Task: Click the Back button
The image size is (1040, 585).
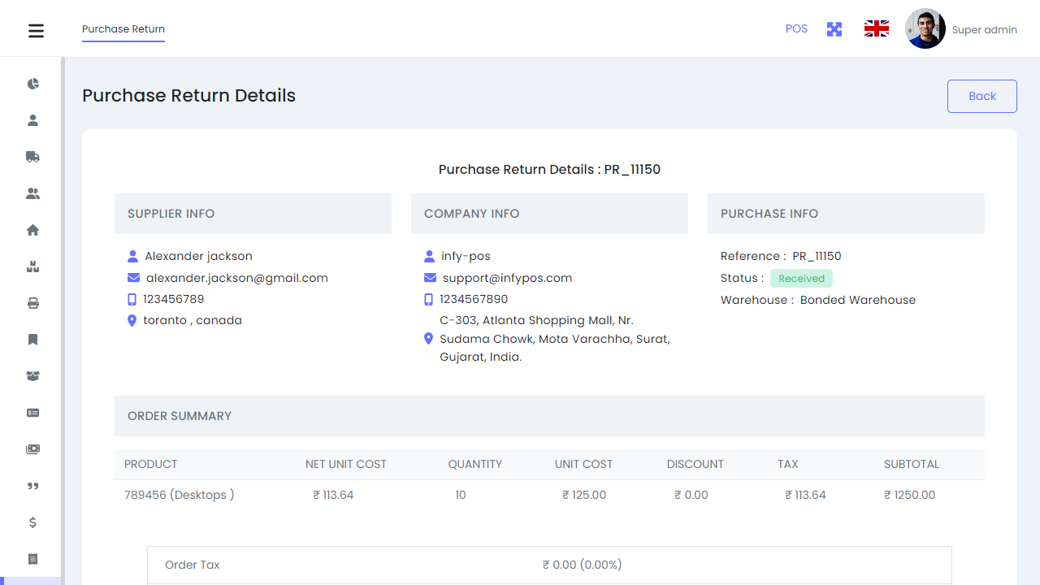Action: click(x=981, y=96)
